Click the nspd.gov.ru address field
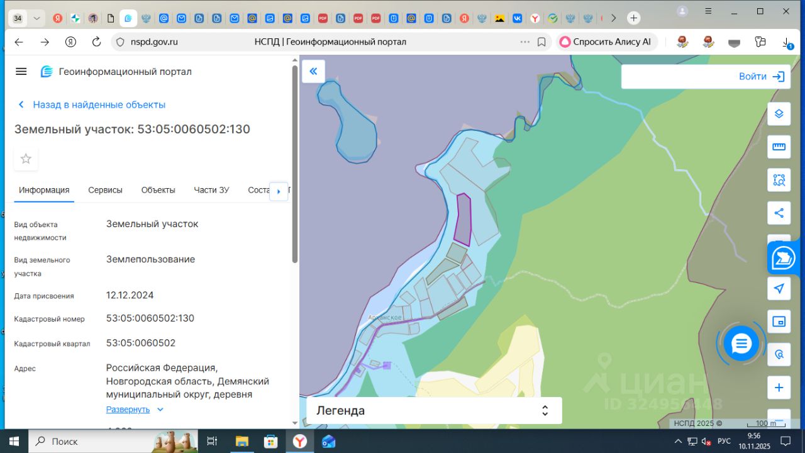 pyautogui.click(x=154, y=42)
